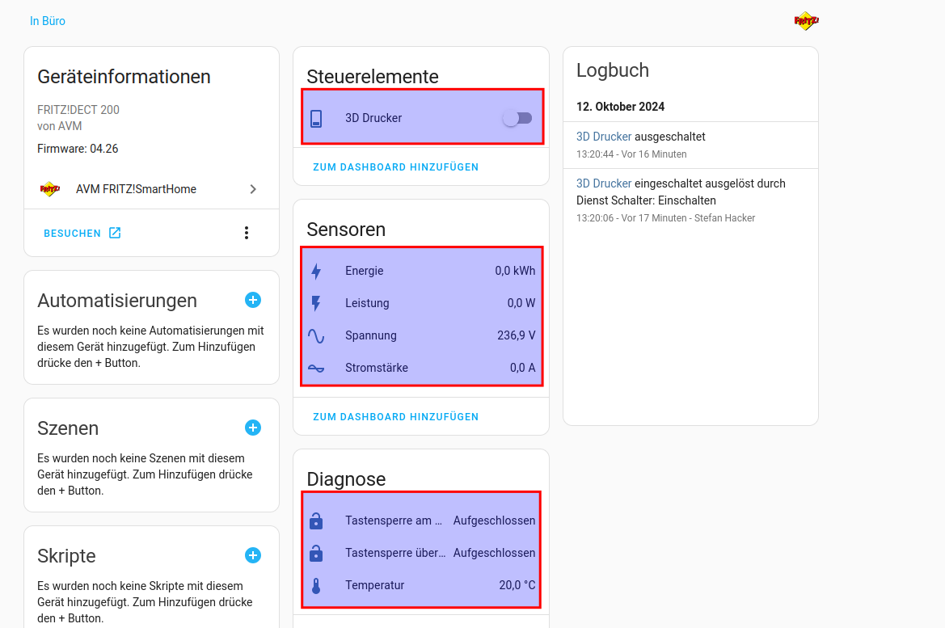Click the Energie lightning bolt icon
945x628 pixels.
tap(316, 272)
